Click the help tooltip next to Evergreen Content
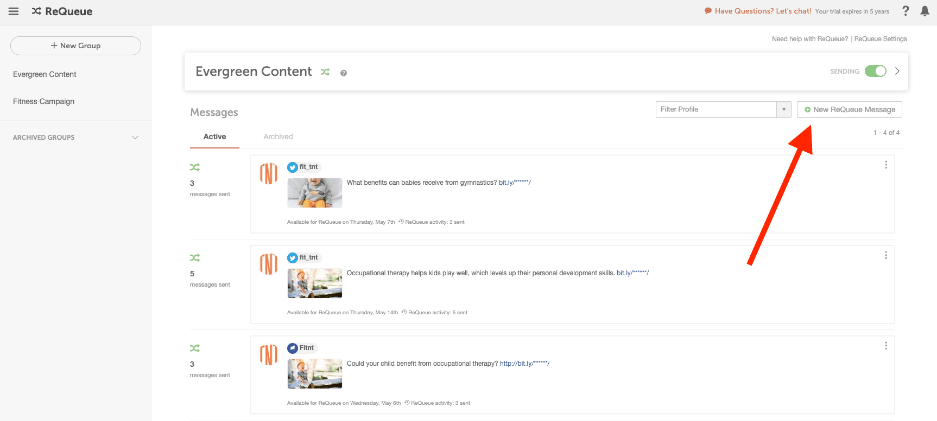The height and width of the screenshot is (421, 937). [344, 73]
